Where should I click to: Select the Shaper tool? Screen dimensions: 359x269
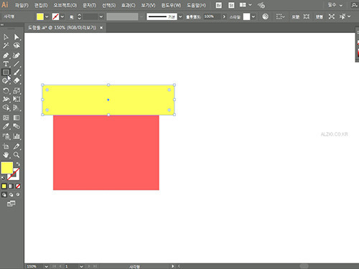(x=6, y=80)
